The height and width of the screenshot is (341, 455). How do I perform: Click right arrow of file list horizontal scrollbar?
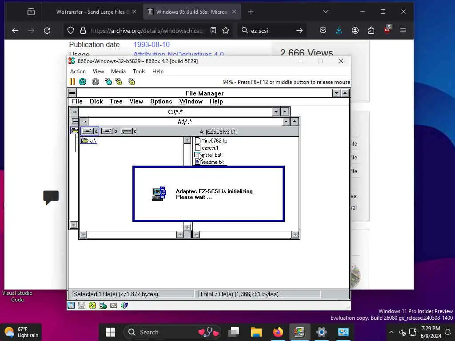pyautogui.click(x=295, y=234)
